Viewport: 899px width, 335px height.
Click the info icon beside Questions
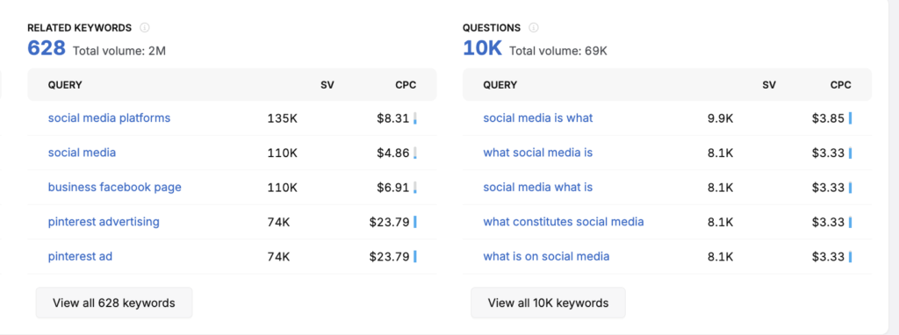[x=534, y=27]
